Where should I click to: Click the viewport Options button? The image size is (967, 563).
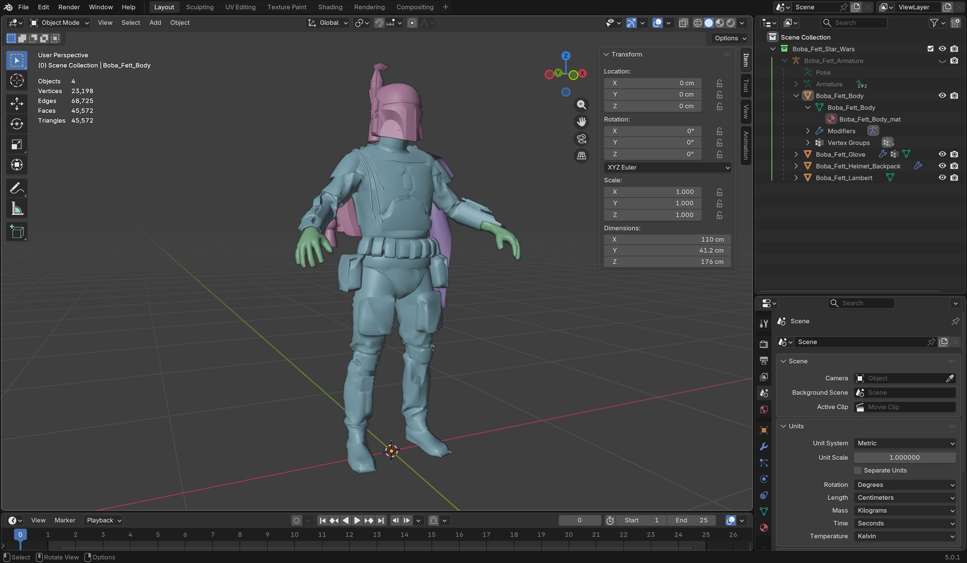click(x=730, y=38)
